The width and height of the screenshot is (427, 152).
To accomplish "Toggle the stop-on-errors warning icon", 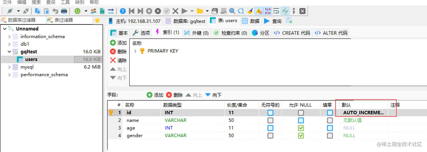I will 259,11.
